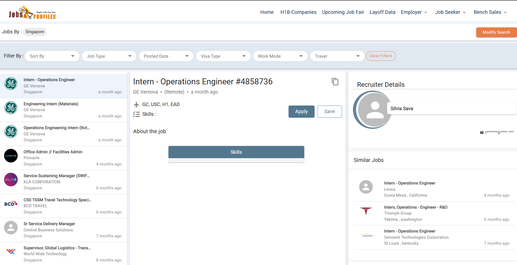Open Engineering Intern (Materials) listing

[x=64, y=110]
